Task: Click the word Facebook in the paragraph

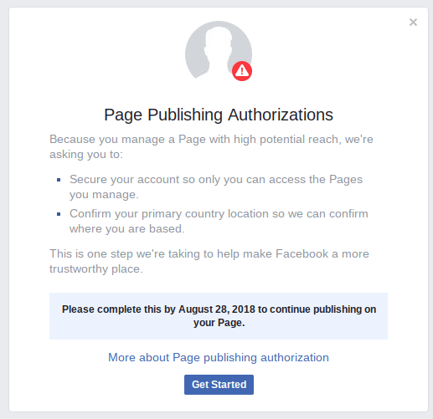Action: [302, 253]
